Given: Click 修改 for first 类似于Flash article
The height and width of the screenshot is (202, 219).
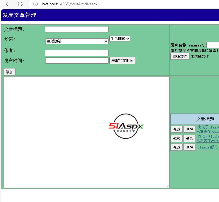Looking at the screenshot, I should coord(177,129).
